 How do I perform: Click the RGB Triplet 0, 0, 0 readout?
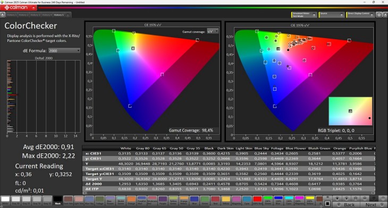tap(336, 131)
